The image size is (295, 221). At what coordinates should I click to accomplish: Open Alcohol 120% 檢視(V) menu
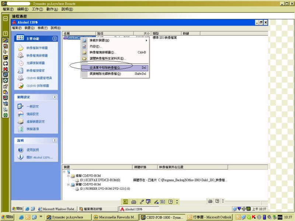tap(42, 28)
